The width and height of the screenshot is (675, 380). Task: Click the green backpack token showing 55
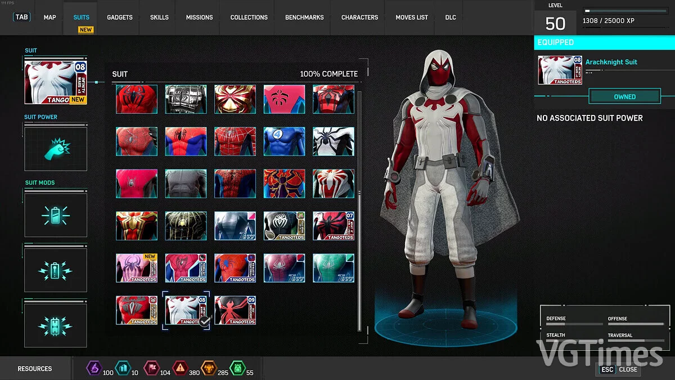click(x=237, y=369)
